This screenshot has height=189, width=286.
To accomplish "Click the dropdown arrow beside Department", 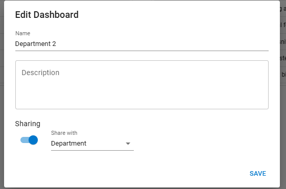I will coord(128,144).
